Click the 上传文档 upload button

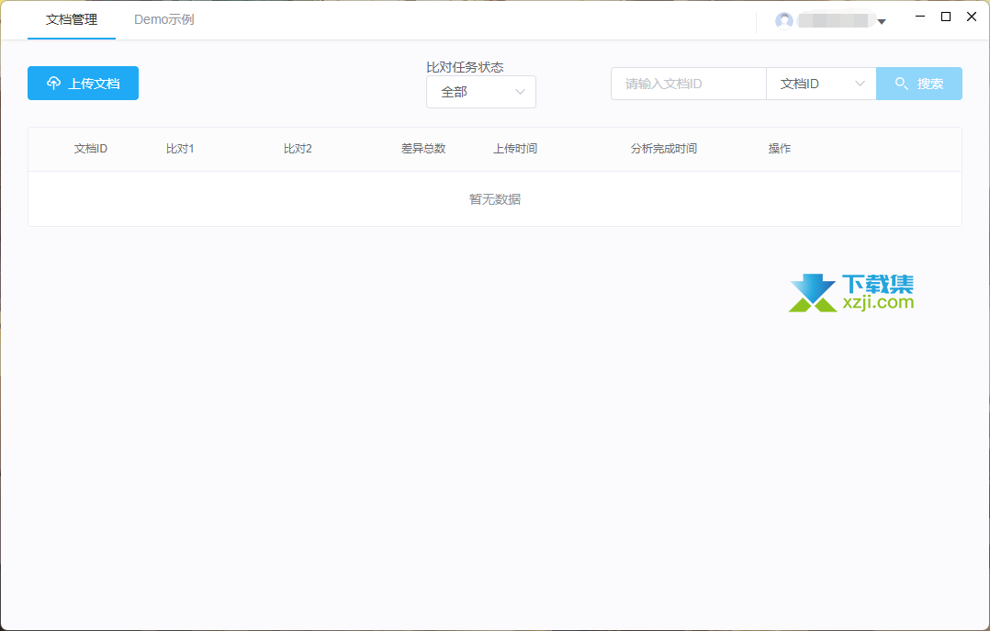(x=83, y=84)
